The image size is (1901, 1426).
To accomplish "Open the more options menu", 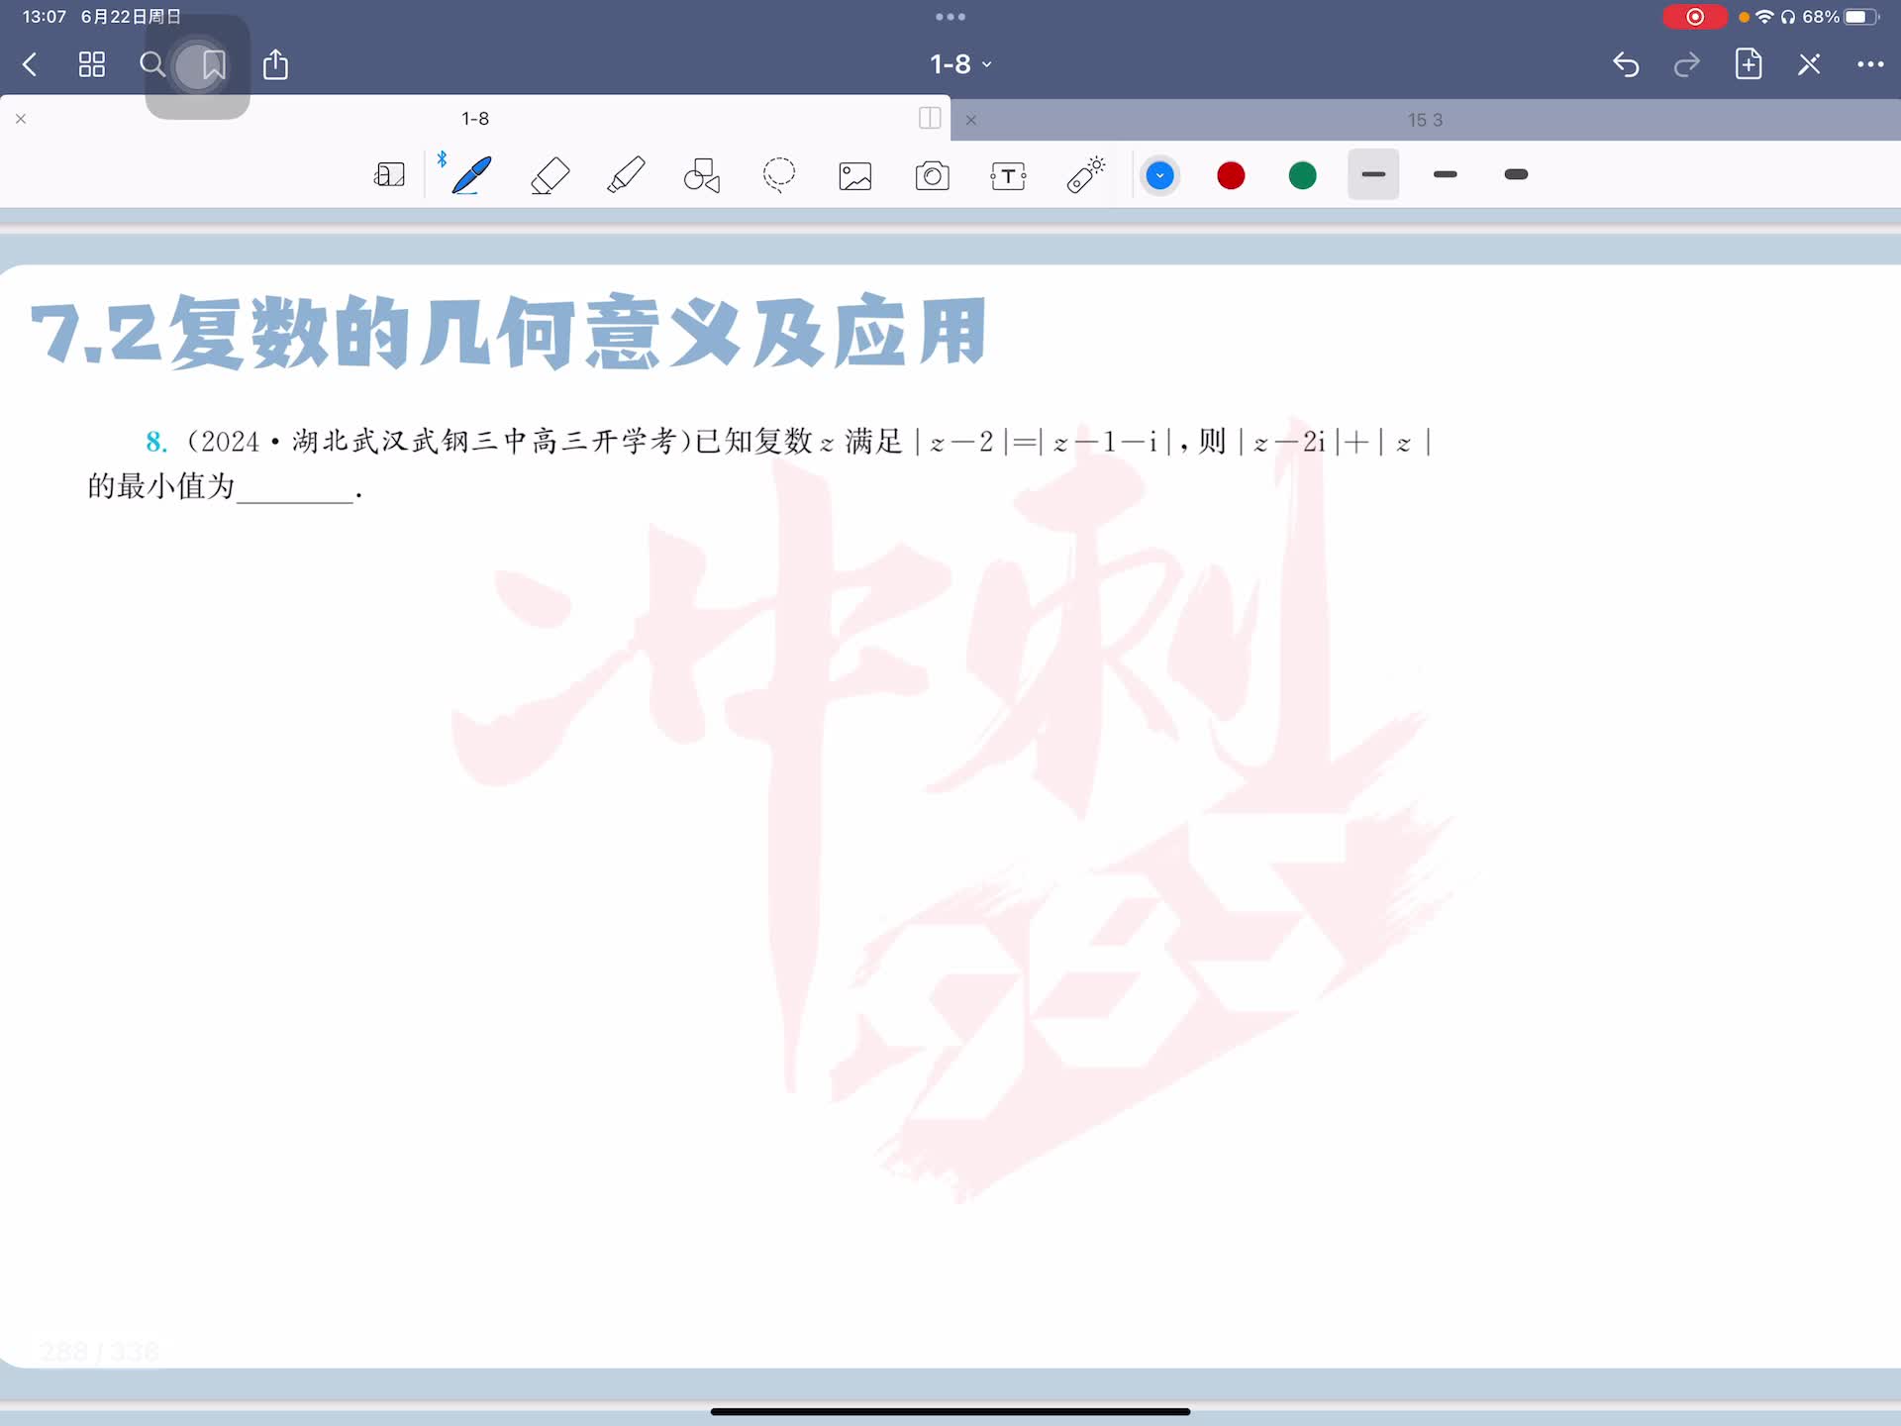I will (1869, 64).
